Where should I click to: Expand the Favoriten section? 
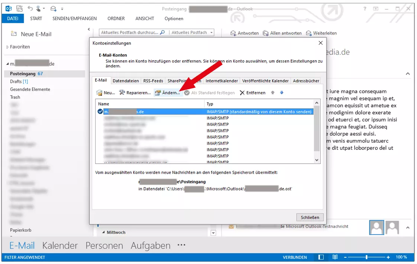coord(7,46)
